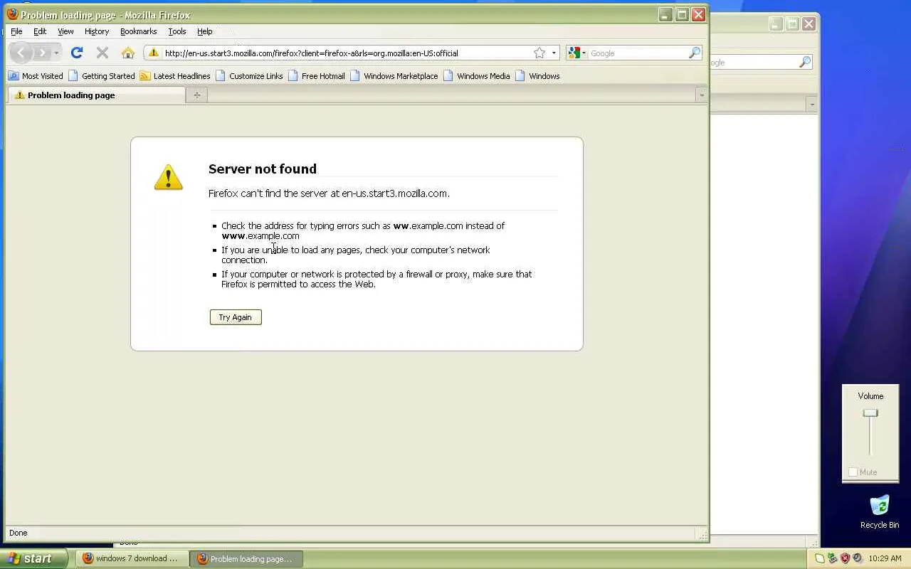911x569 pixels.
Task: Maximize the background browser window
Action: pos(792,24)
